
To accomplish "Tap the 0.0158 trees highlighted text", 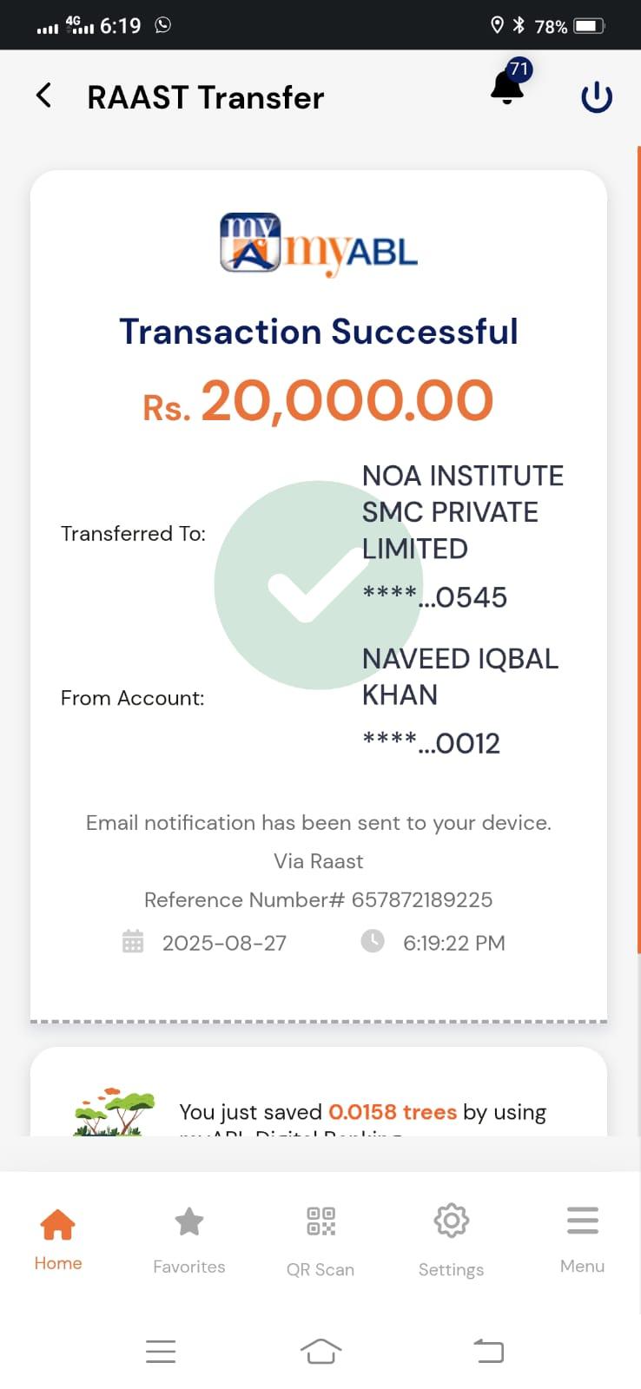I will pos(393,1112).
